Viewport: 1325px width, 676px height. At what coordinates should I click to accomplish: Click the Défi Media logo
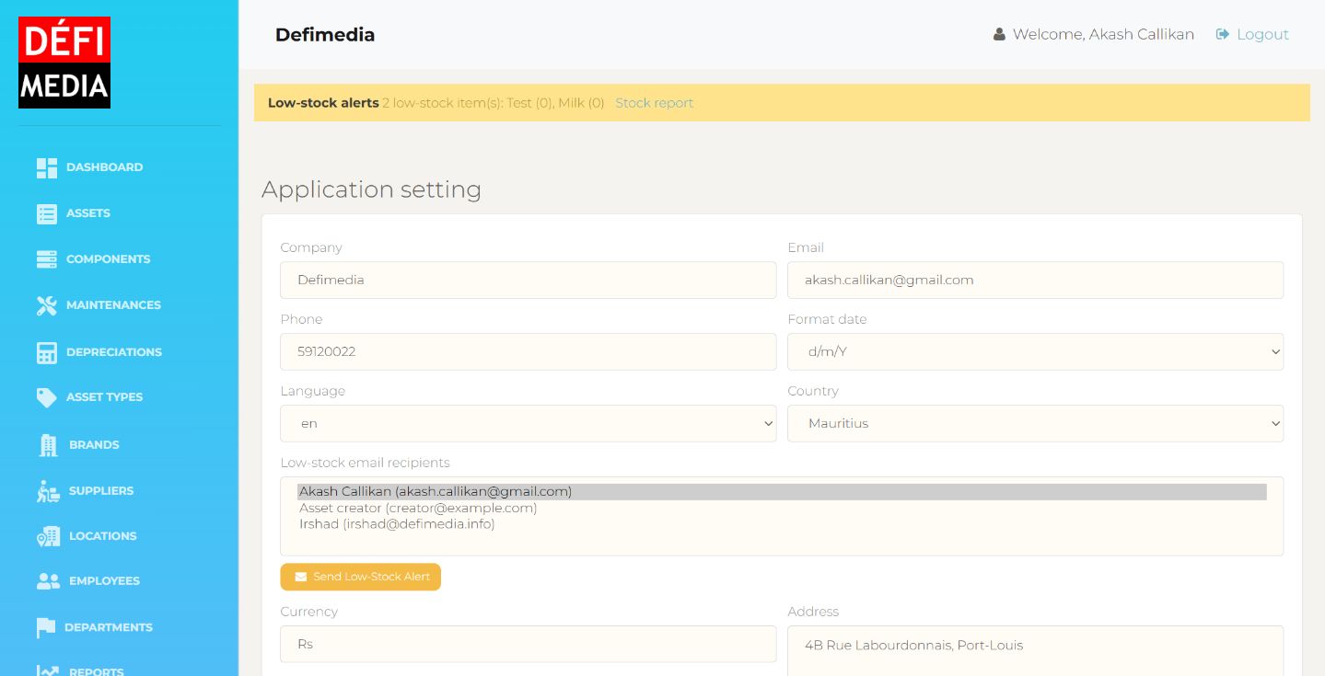64,63
